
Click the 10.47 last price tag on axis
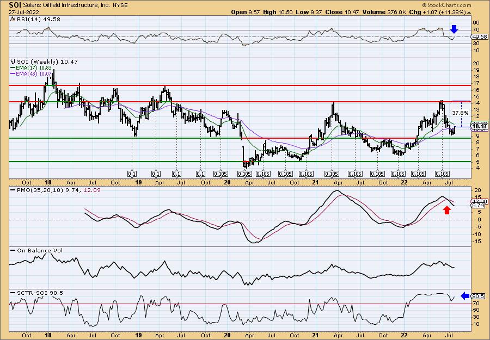coord(480,126)
